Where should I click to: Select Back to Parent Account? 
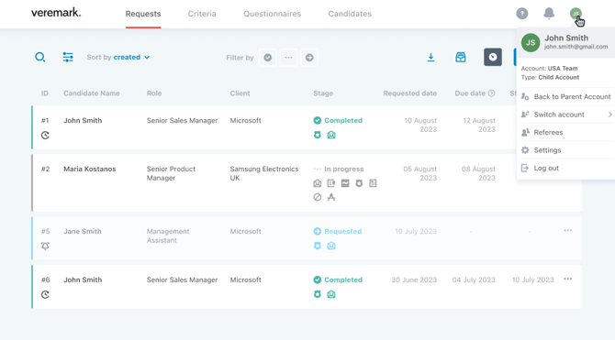(x=566, y=97)
